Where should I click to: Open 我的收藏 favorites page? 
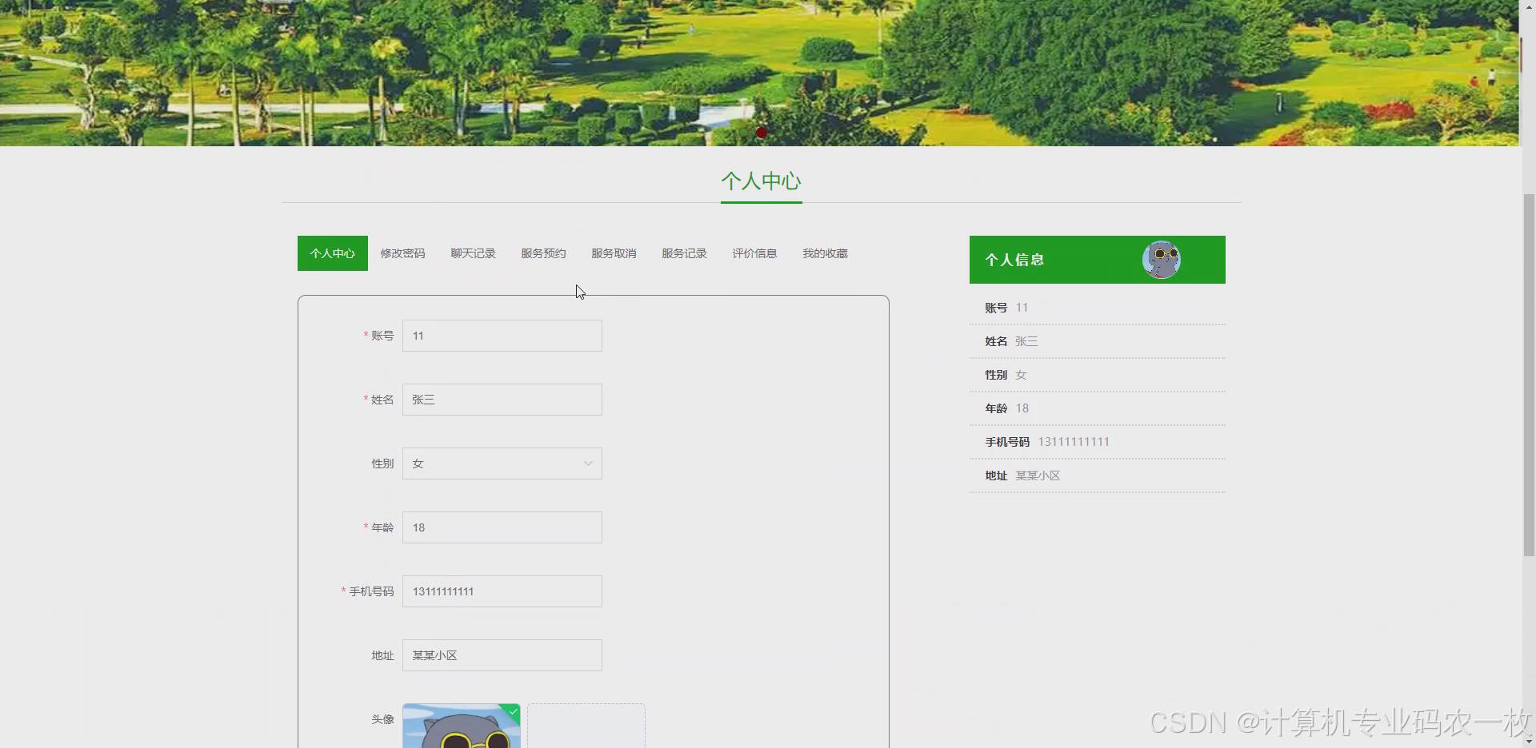click(x=824, y=253)
